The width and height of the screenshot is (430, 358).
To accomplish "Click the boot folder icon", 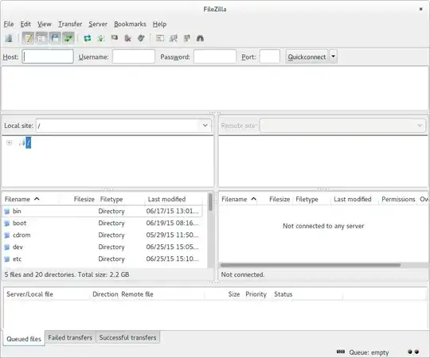I will (x=7, y=224).
